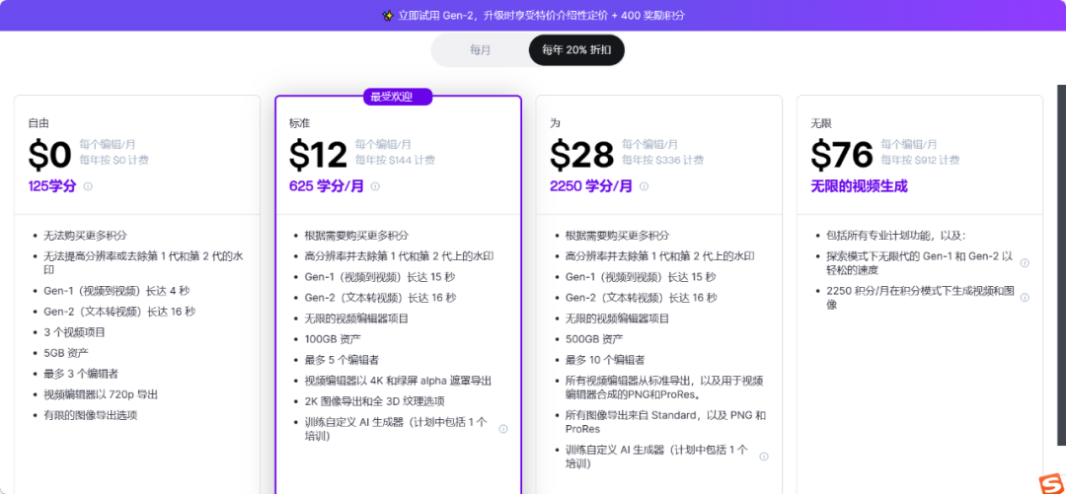Select the 标准 plan title

[x=299, y=123]
